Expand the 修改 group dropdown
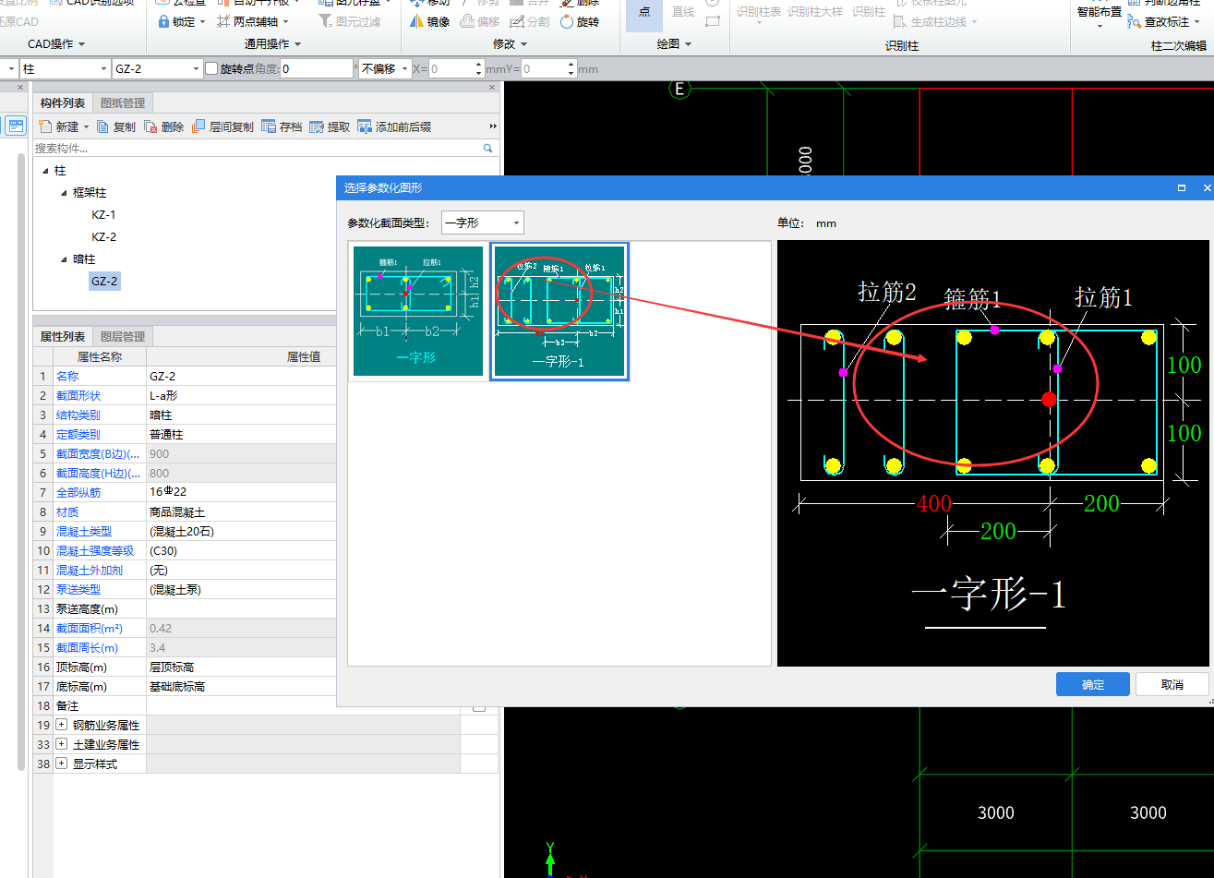This screenshot has height=878, width=1214. tap(523, 44)
